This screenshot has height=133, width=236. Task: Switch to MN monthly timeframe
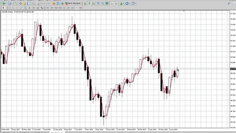(x=81, y=8)
